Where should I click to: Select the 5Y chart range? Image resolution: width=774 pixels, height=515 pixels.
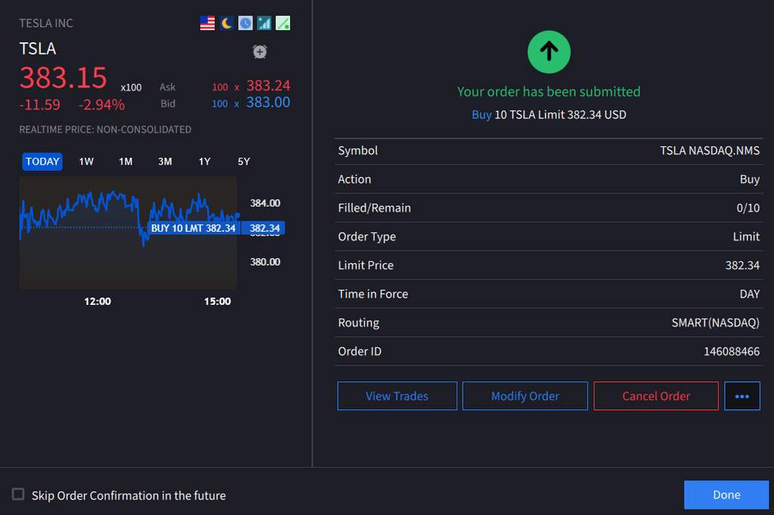coord(243,162)
